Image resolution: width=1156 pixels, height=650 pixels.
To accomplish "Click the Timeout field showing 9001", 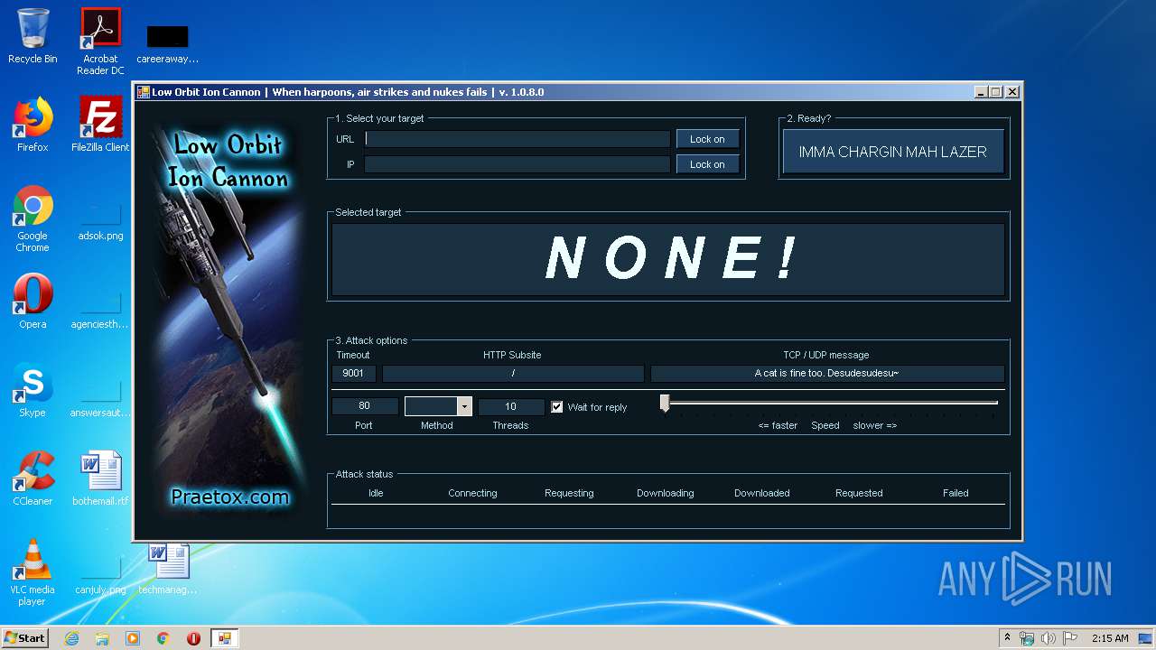I will tap(354, 373).
